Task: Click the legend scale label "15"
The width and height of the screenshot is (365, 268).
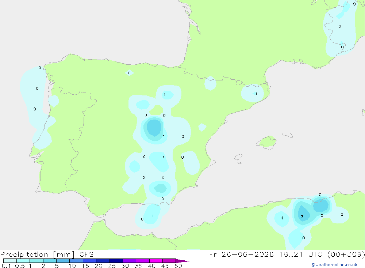Action: (x=85, y=266)
